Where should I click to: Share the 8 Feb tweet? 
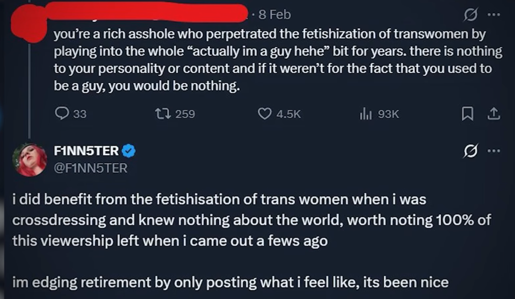pyautogui.click(x=494, y=113)
